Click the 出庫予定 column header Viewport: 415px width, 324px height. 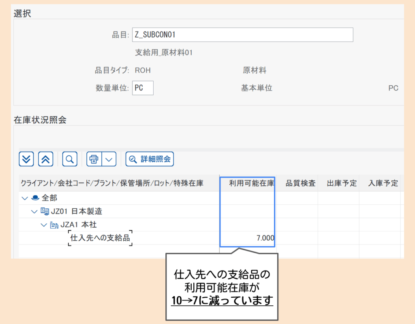click(x=342, y=183)
